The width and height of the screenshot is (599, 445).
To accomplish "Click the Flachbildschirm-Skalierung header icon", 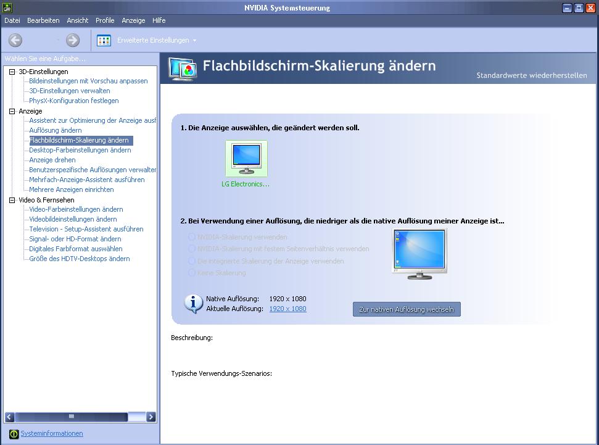I will (183, 69).
